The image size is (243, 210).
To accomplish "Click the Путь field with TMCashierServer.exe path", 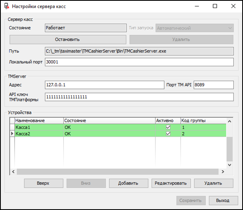I will (139, 51).
